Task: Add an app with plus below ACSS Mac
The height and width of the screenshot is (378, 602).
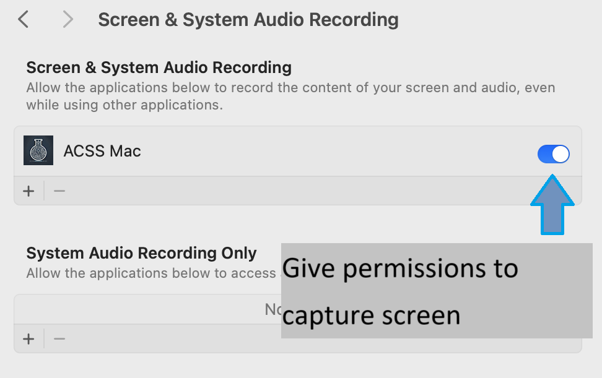Action: (x=28, y=191)
